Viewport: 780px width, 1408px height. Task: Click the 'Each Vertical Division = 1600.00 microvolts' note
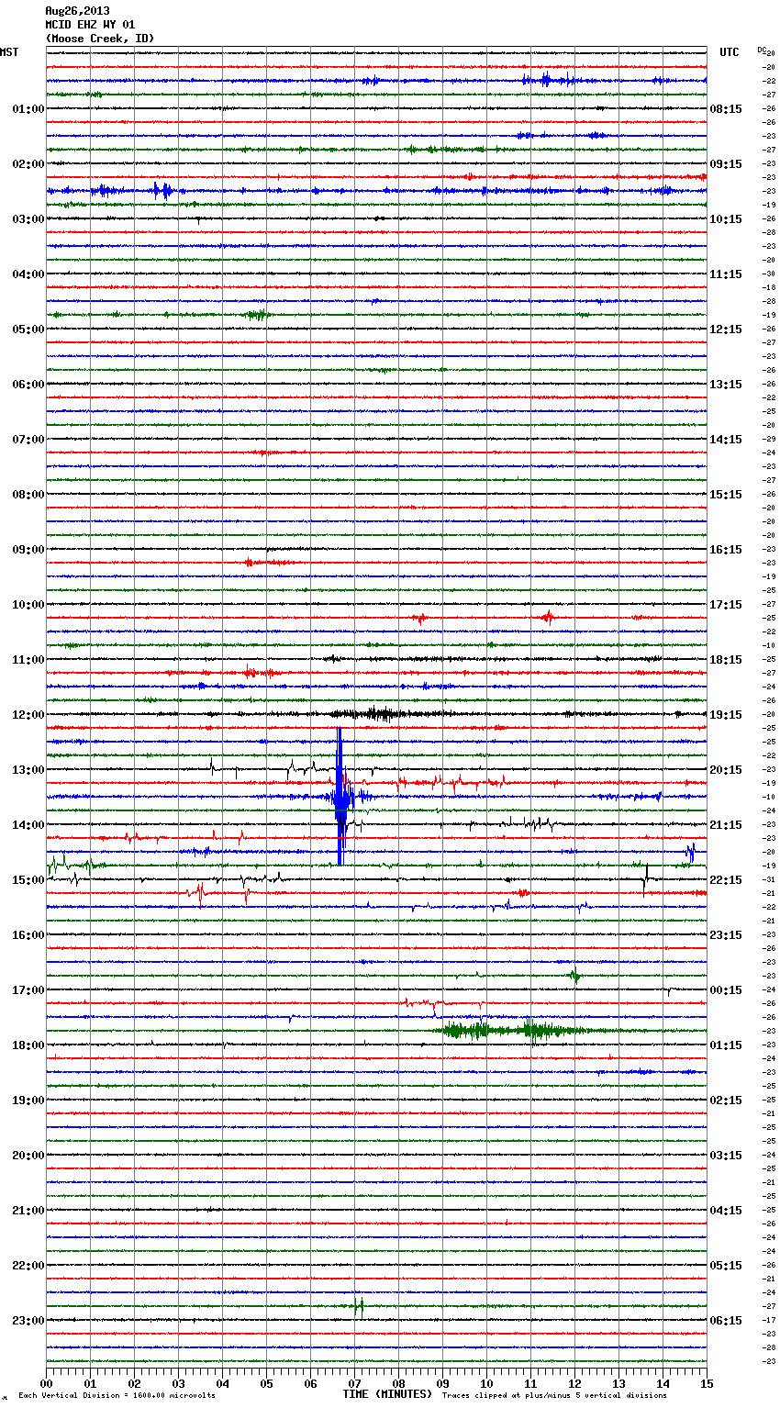coord(117,1395)
